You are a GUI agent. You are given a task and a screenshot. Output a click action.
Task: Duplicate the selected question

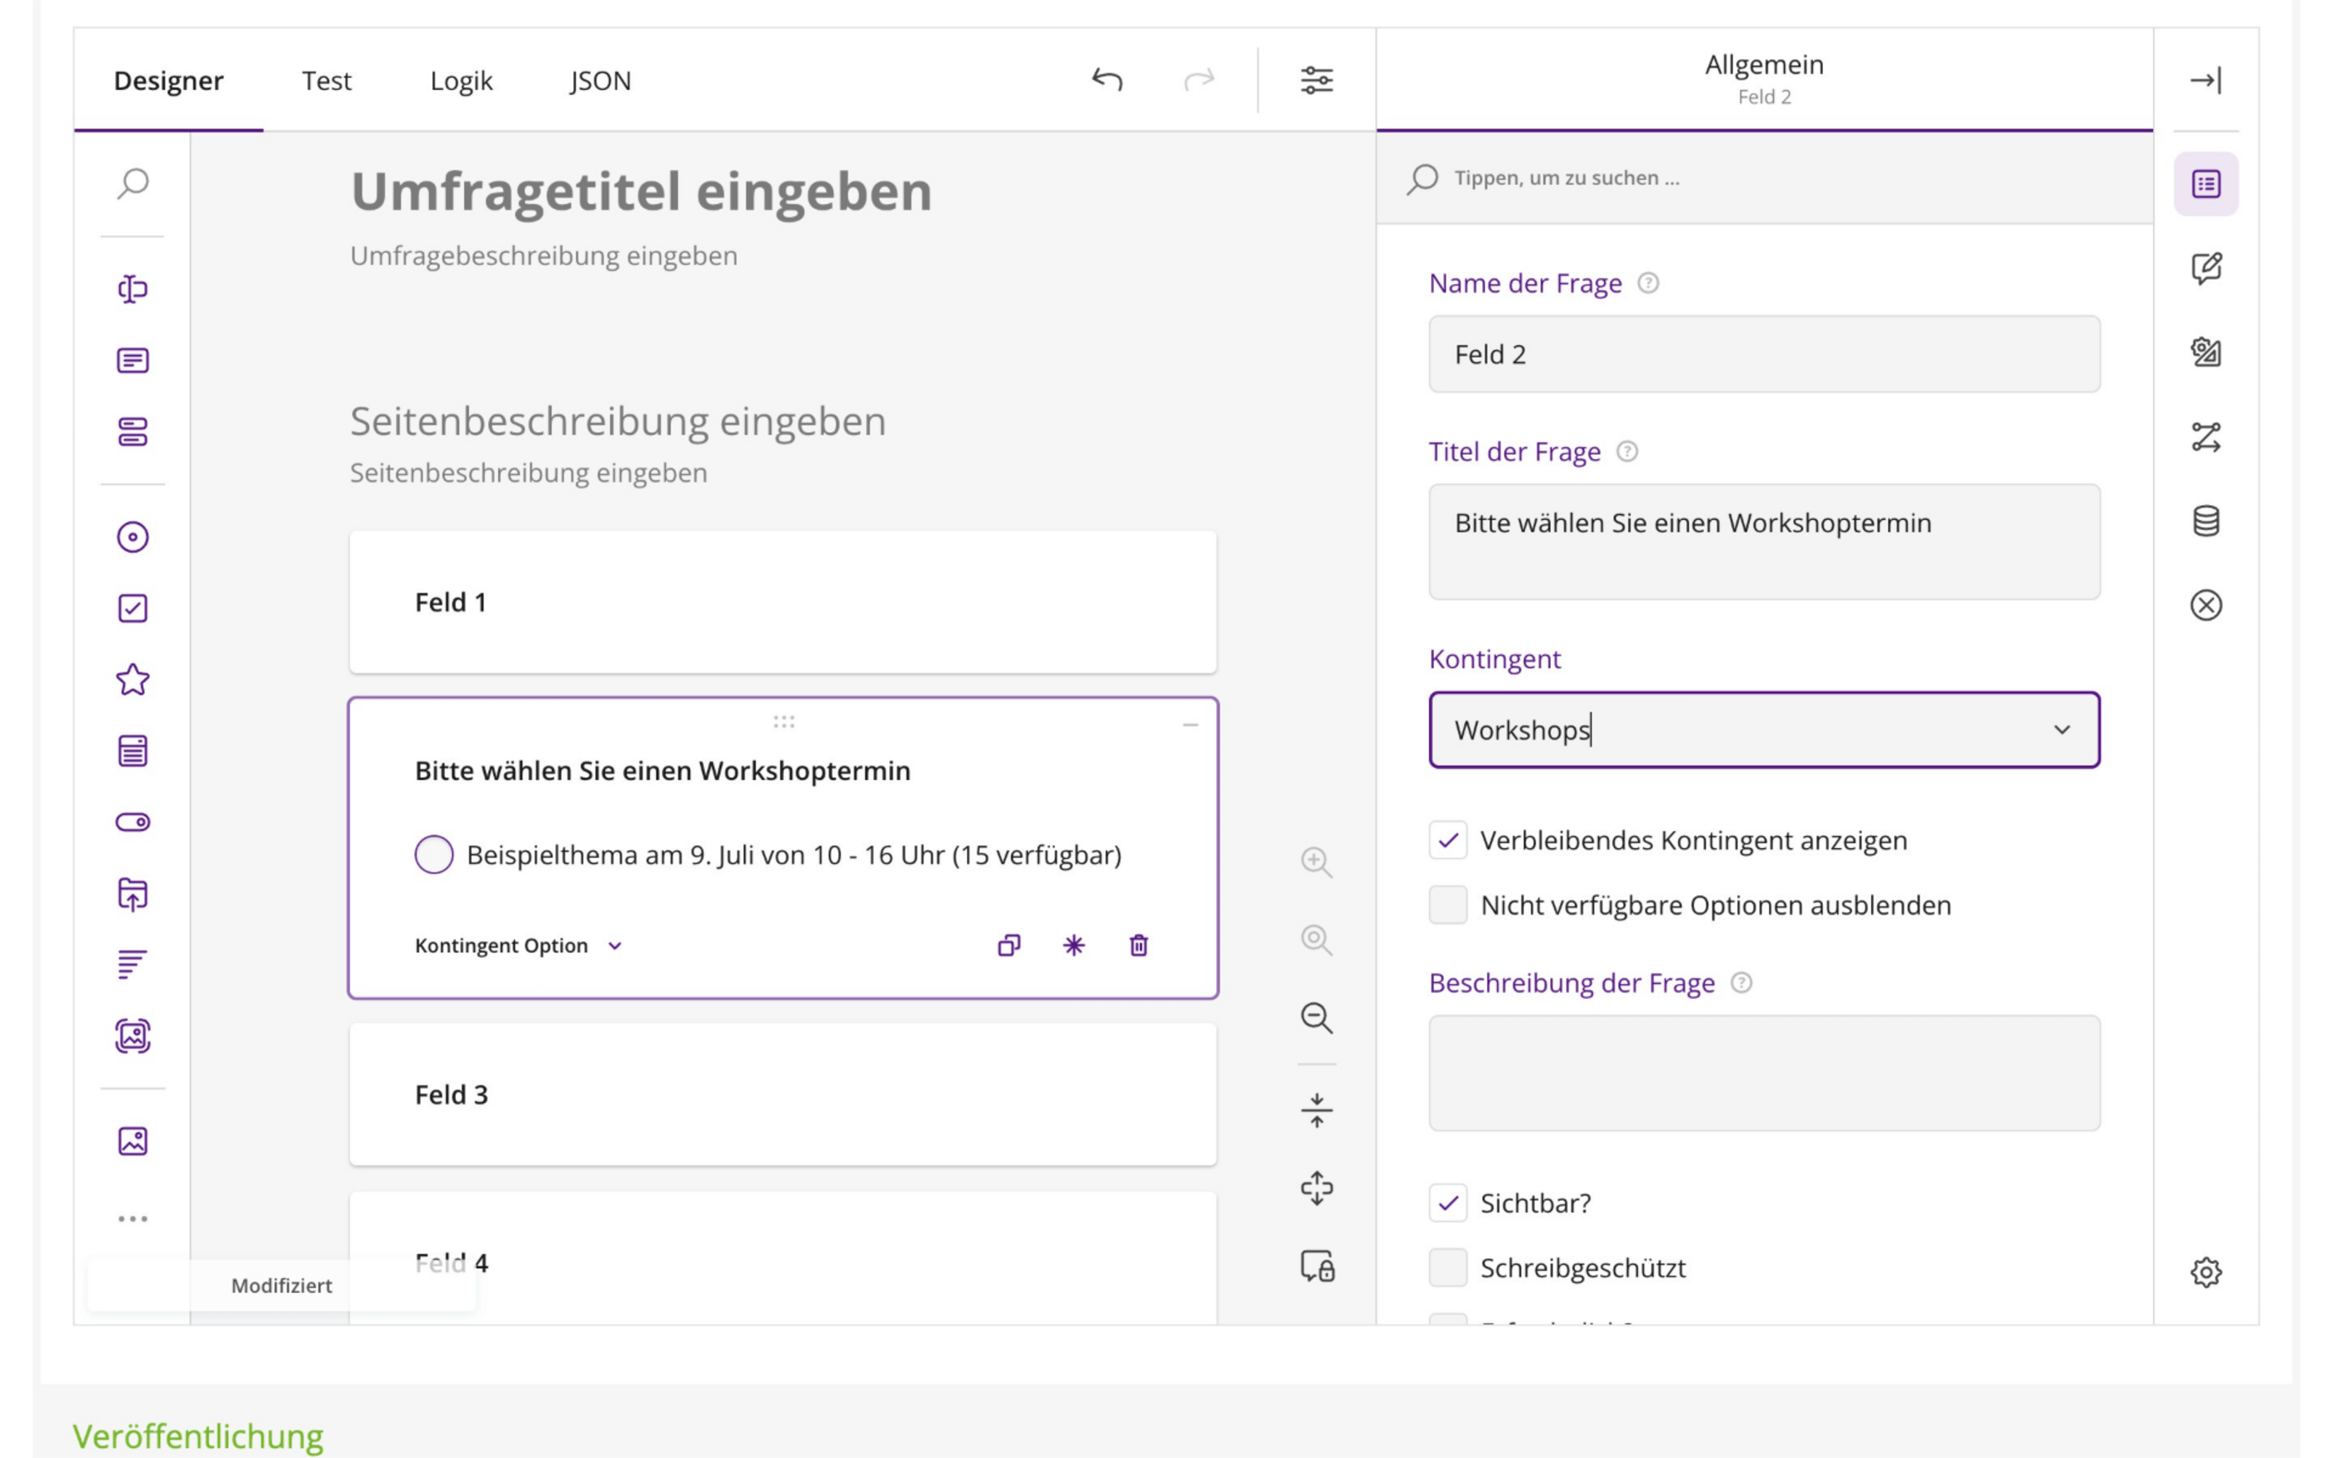click(x=1008, y=945)
